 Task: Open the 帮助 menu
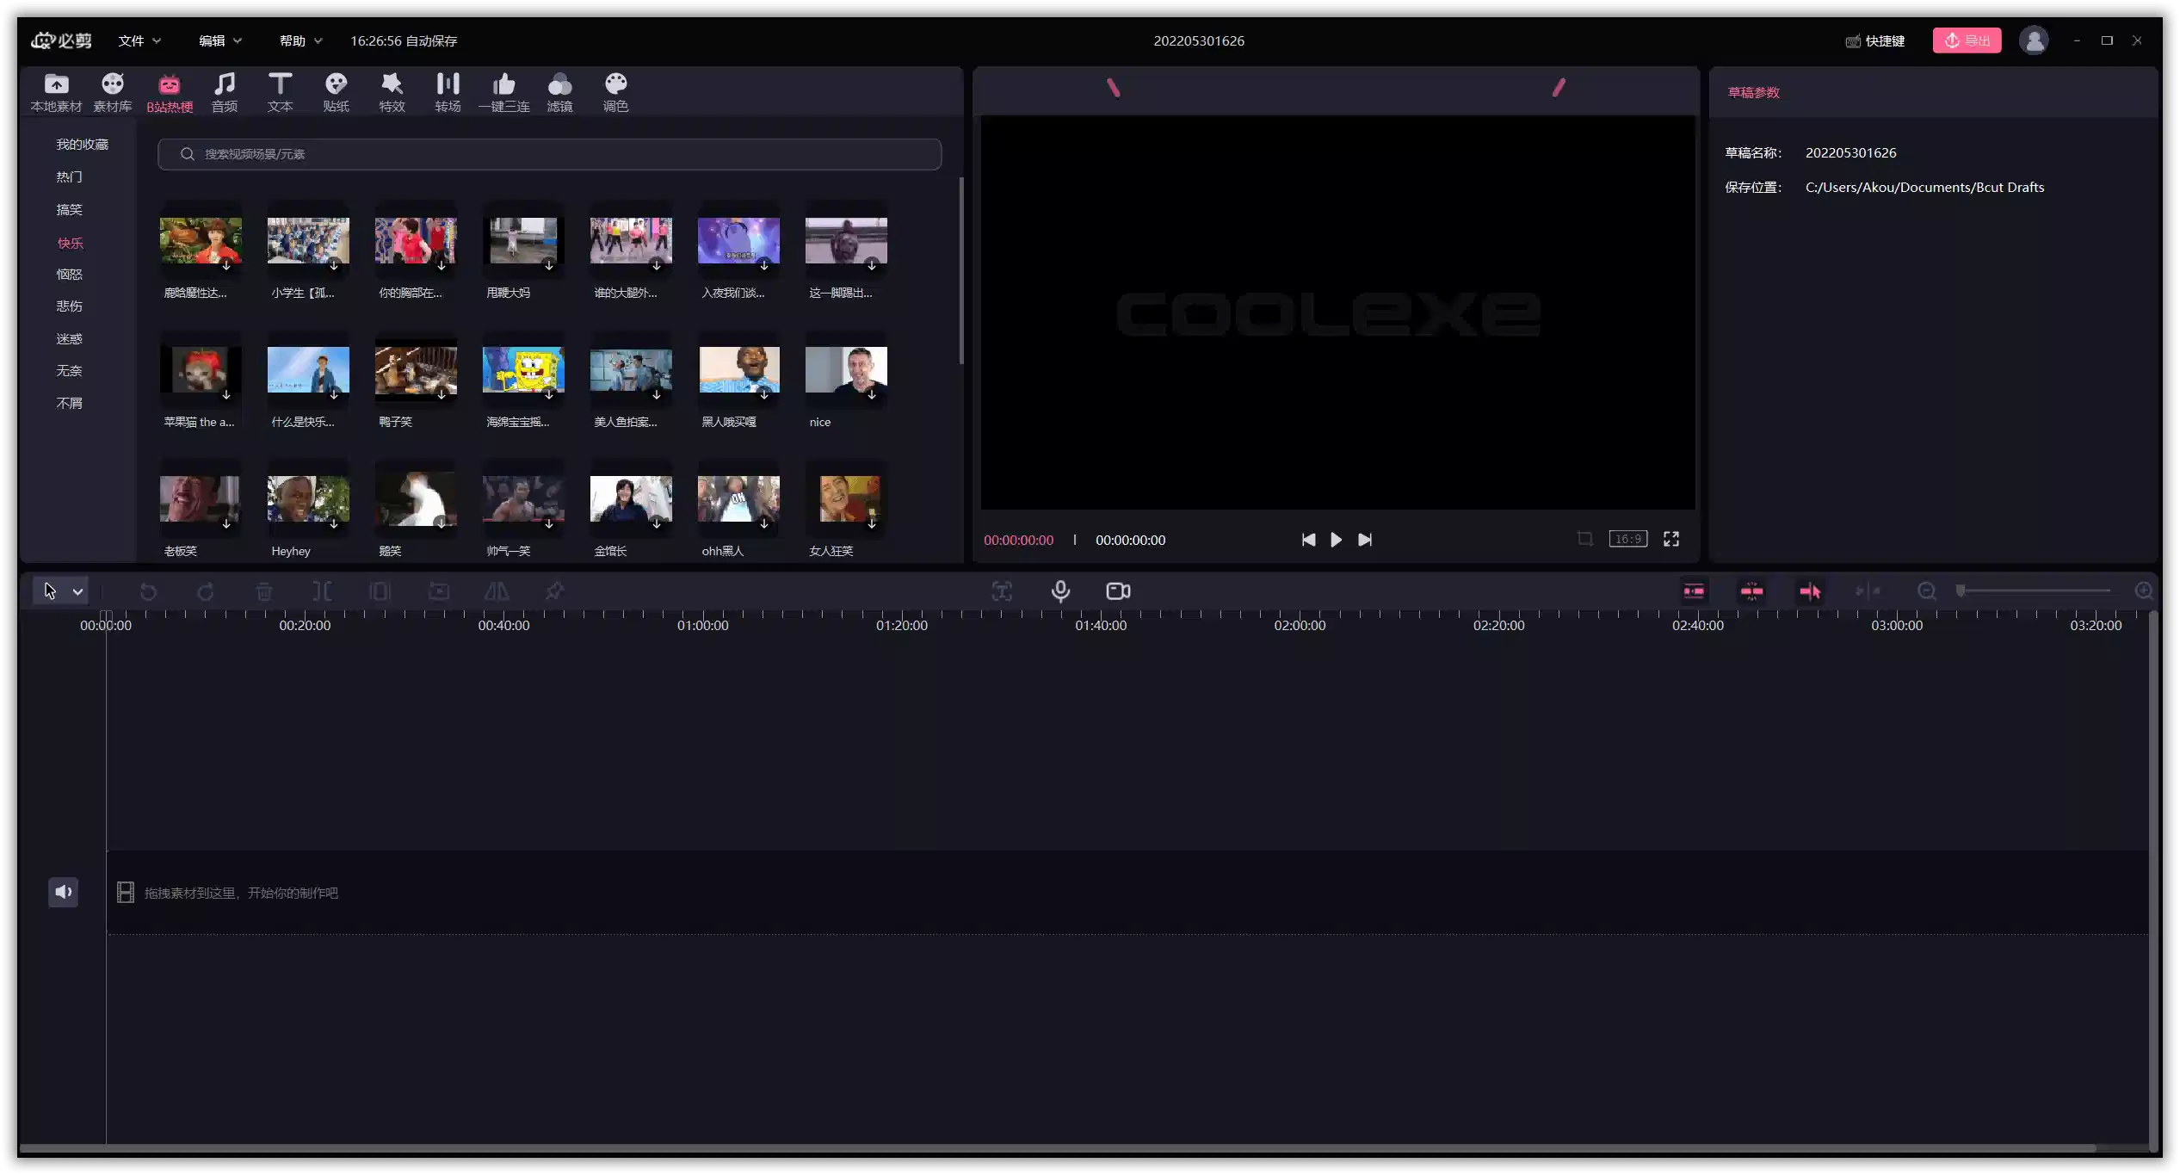click(300, 40)
